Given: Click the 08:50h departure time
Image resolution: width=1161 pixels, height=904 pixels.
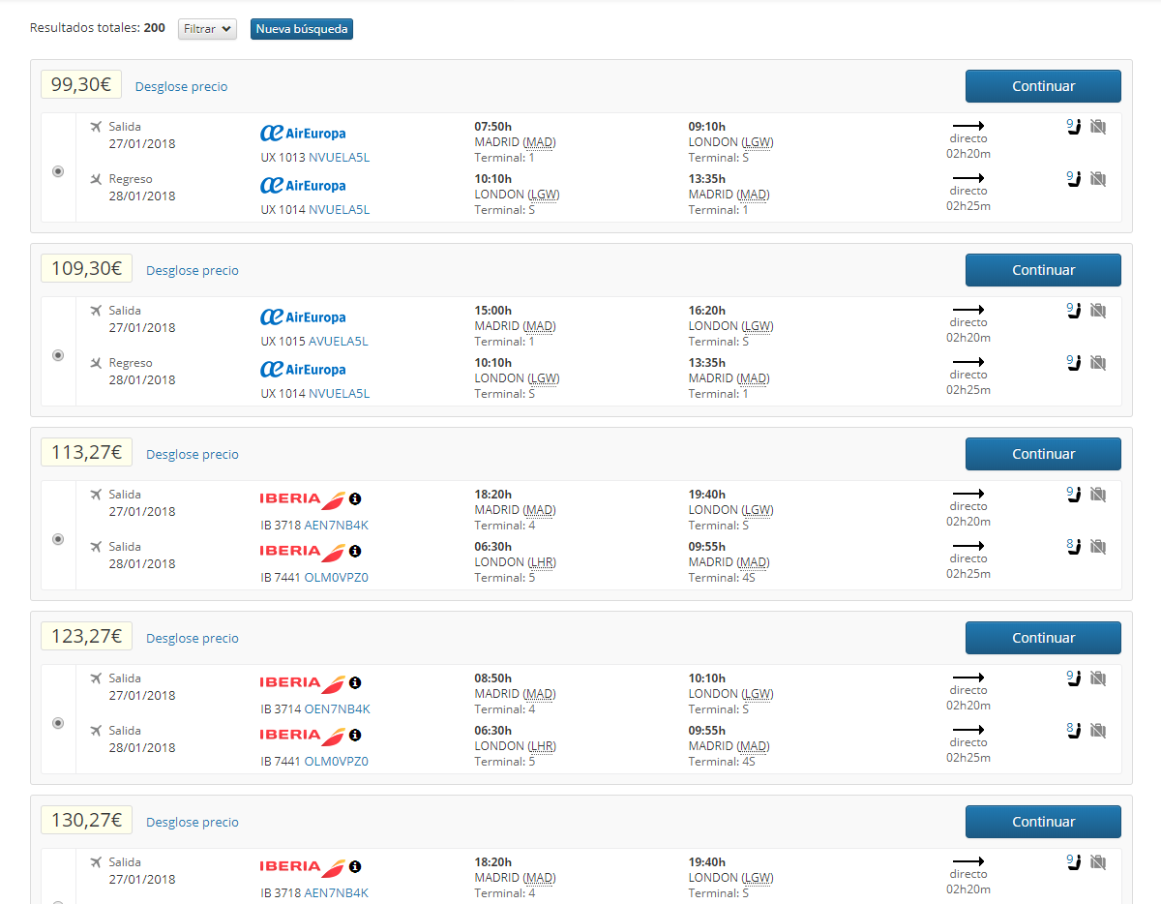Looking at the screenshot, I should [492, 678].
